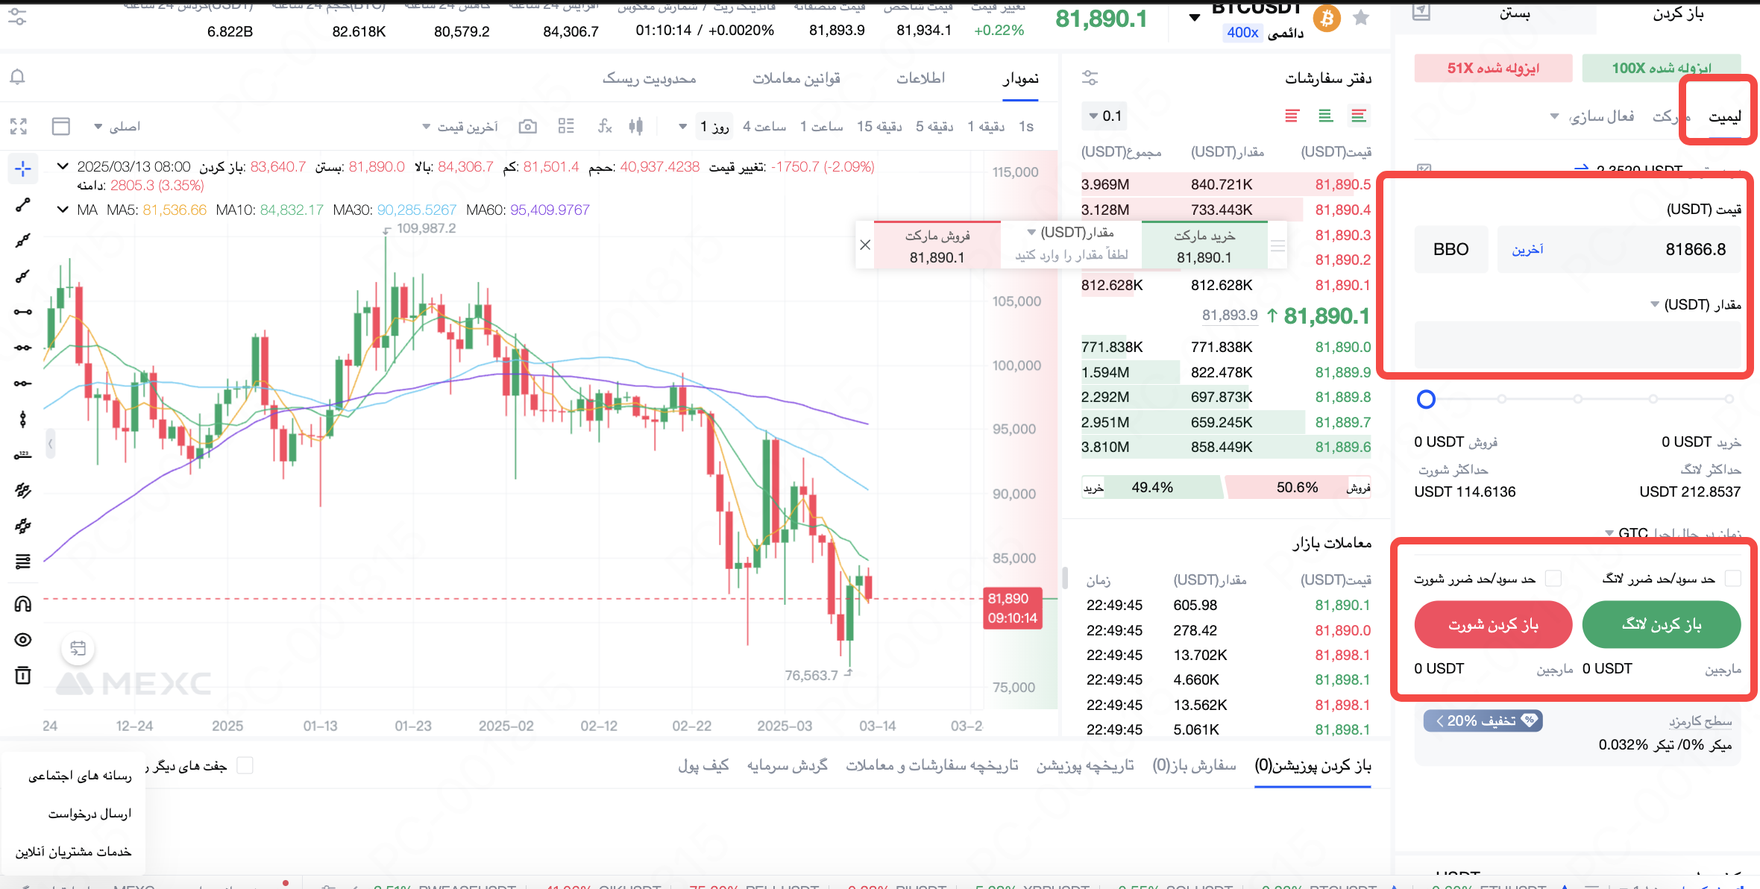Click ایزوله شده 51X short leverage button

coord(1493,68)
